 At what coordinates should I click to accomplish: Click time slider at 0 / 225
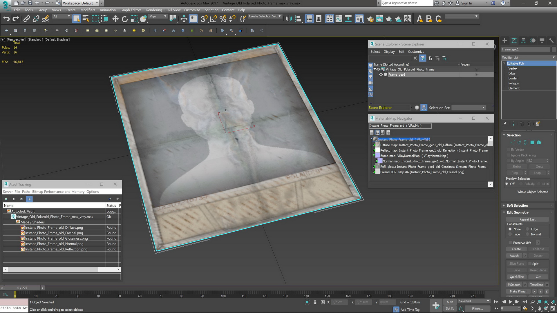[22, 288]
